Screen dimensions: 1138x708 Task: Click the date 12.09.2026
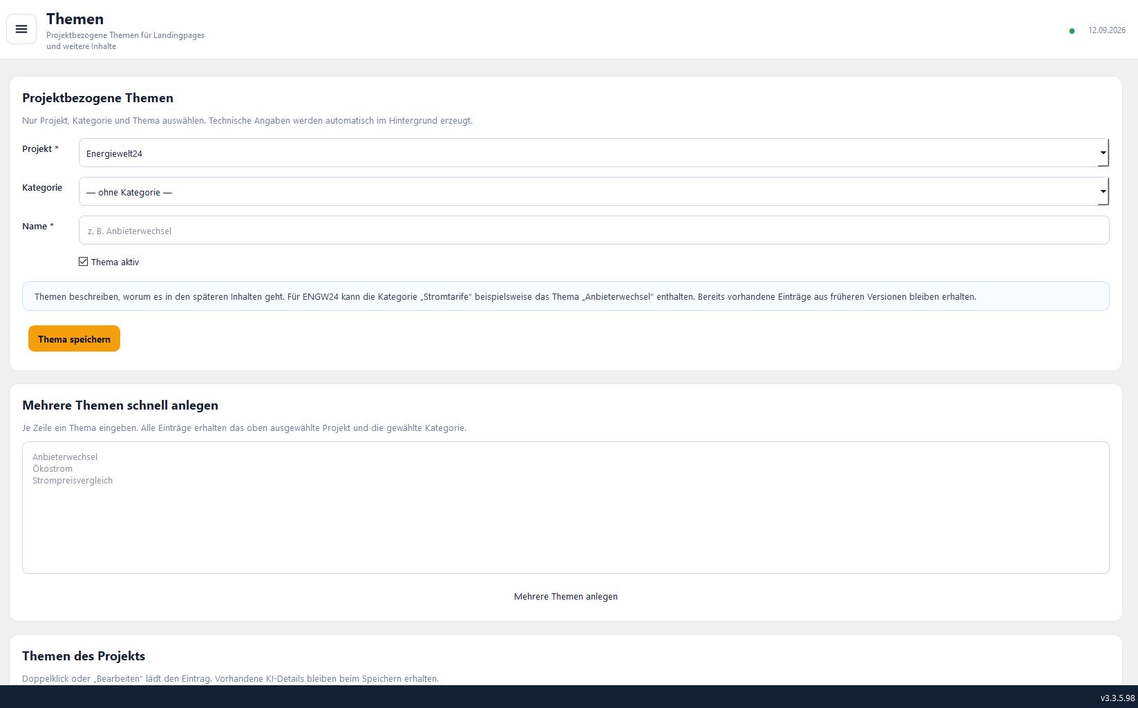pyautogui.click(x=1106, y=30)
